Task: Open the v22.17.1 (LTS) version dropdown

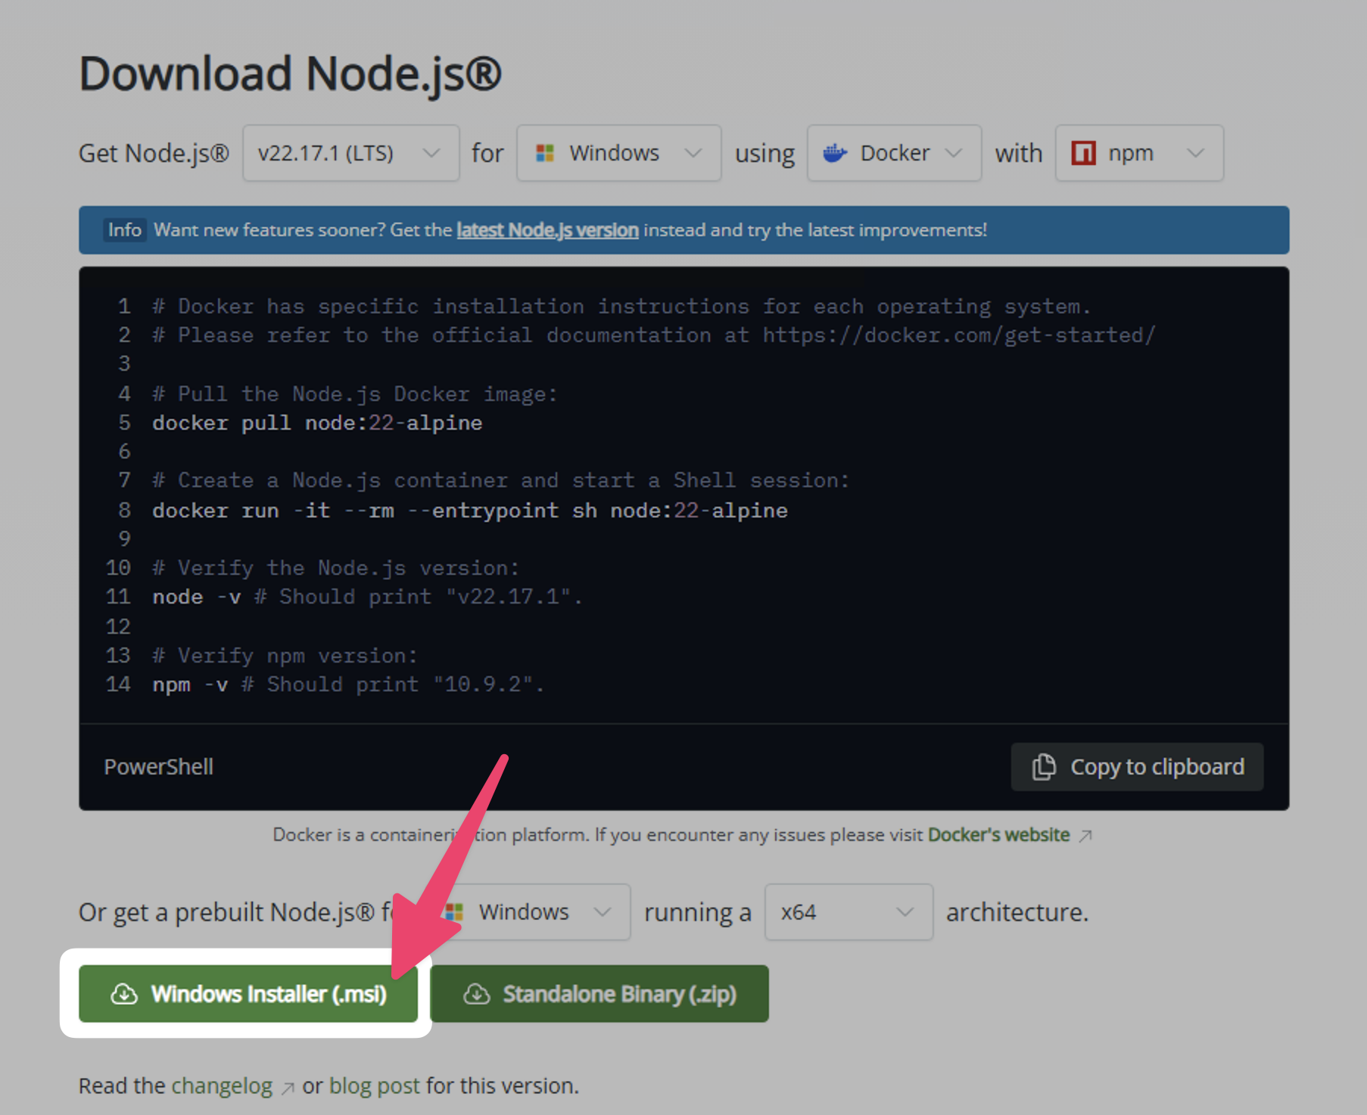Action: (x=350, y=154)
